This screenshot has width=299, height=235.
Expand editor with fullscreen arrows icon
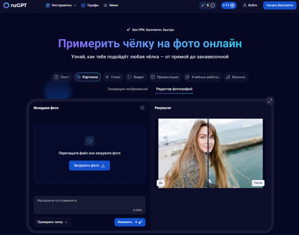270,101
